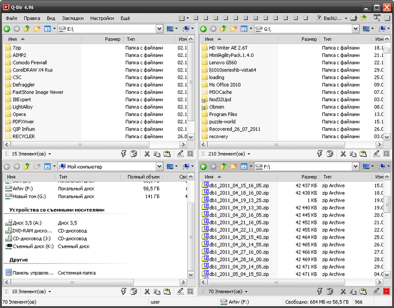
Task: Click refresh icon in E:\ pane status bar
Action: [x=133, y=153]
